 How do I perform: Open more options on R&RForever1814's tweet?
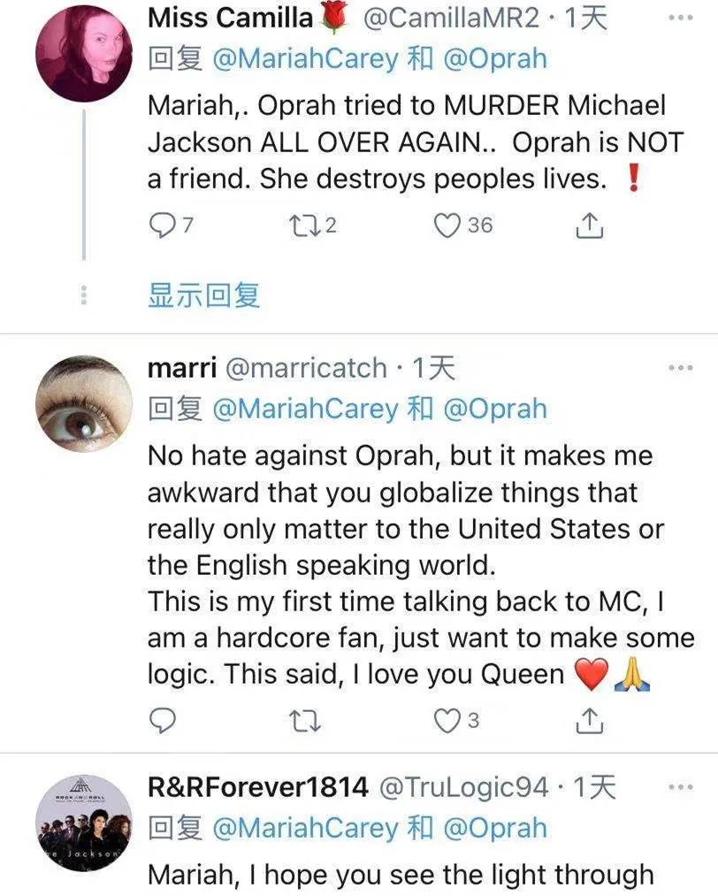(681, 786)
